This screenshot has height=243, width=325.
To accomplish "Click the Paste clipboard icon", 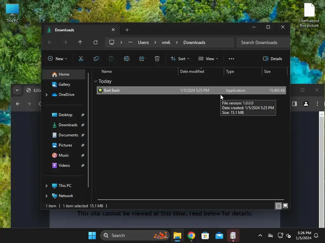I will click(x=111, y=59).
